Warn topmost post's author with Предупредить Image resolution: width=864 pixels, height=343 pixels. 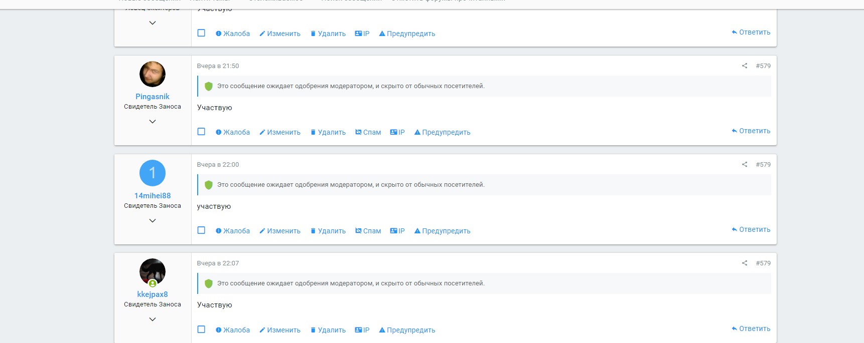coord(407,34)
